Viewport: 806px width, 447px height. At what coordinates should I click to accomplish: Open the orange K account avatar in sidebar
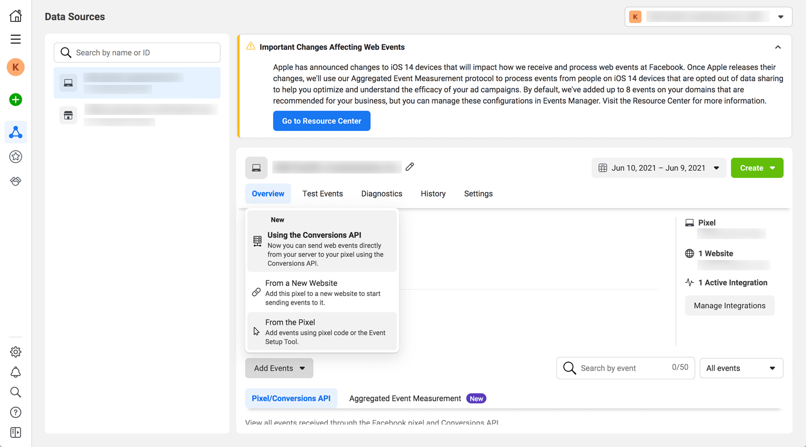pyautogui.click(x=16, y=67)
